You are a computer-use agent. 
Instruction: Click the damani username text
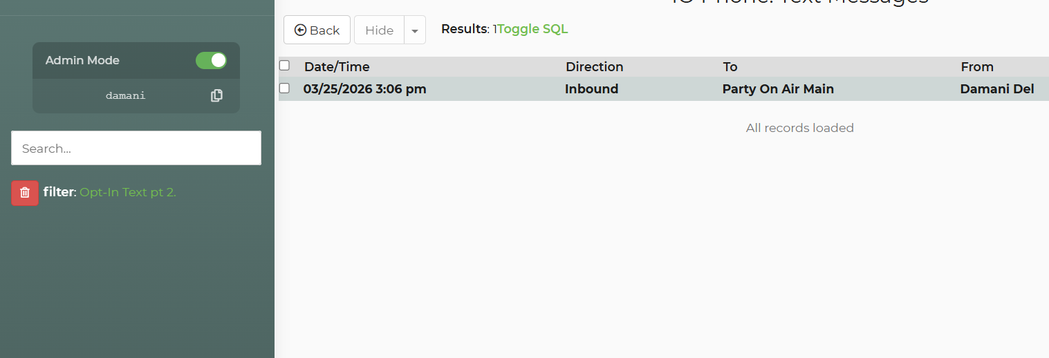click(x=125, y=95)
